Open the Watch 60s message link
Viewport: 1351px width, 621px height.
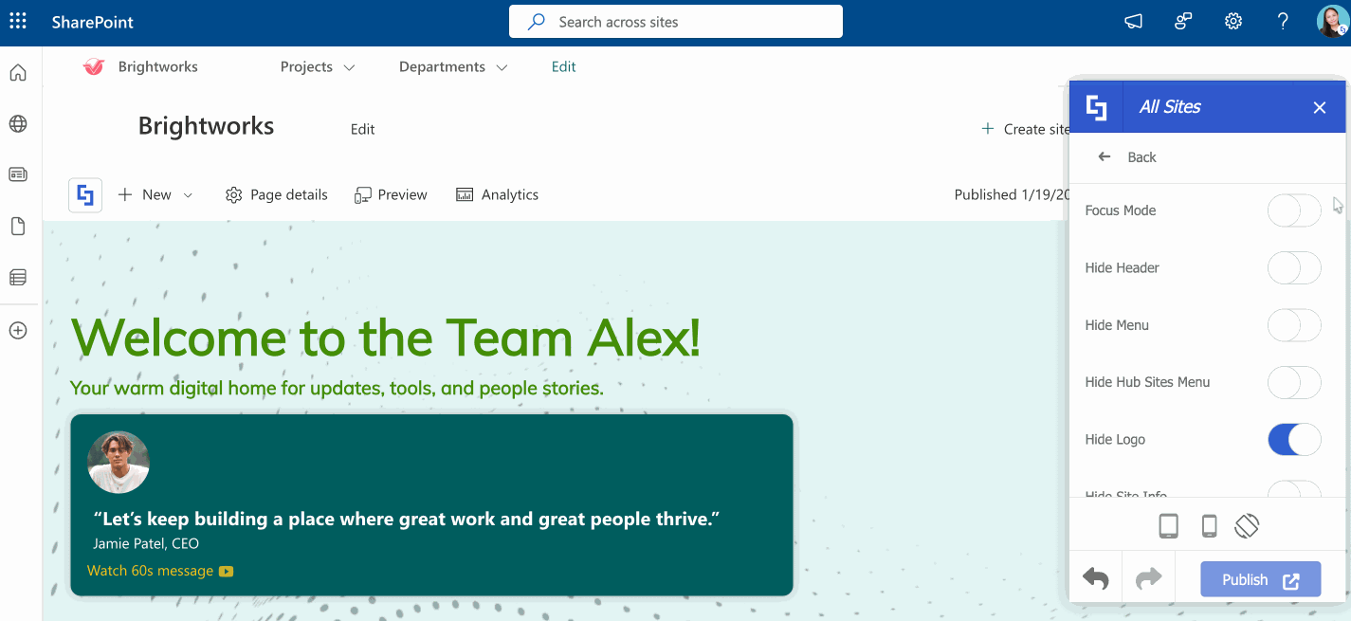[150, 571]
